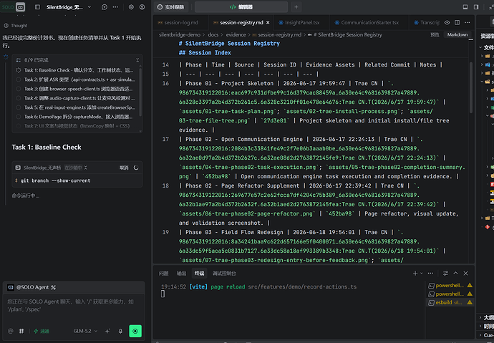Select the esbuild terminal entry
Image resolution: width=494 pixels, height=343 pixels.
coord(450,302)
